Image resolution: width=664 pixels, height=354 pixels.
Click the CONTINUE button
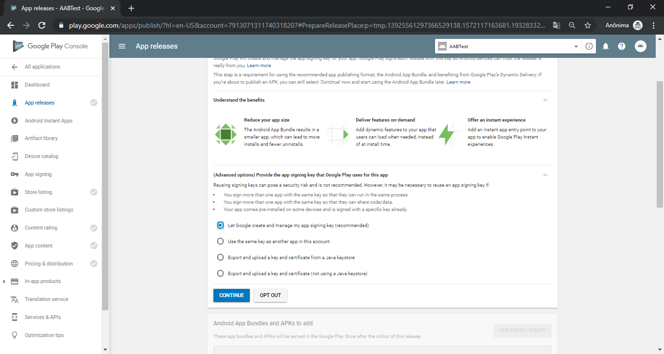tap(231, 295)
